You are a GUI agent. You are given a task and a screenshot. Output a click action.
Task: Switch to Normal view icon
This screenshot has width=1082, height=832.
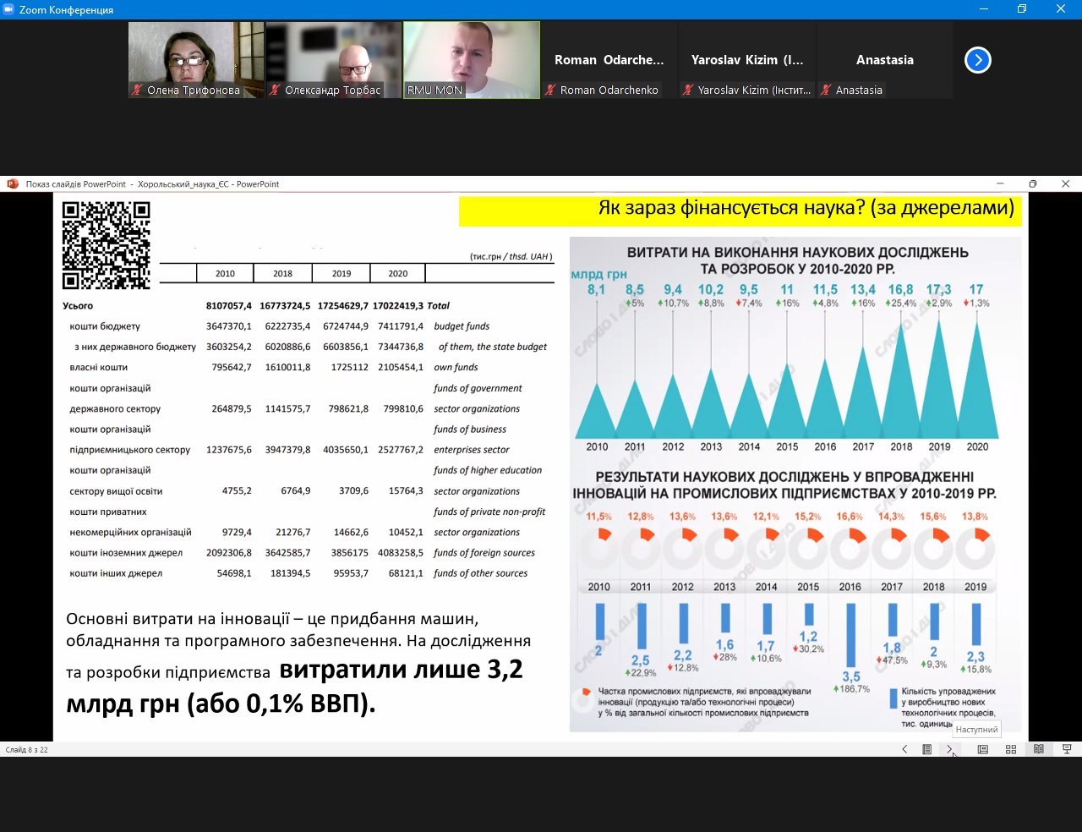(983, 749)
